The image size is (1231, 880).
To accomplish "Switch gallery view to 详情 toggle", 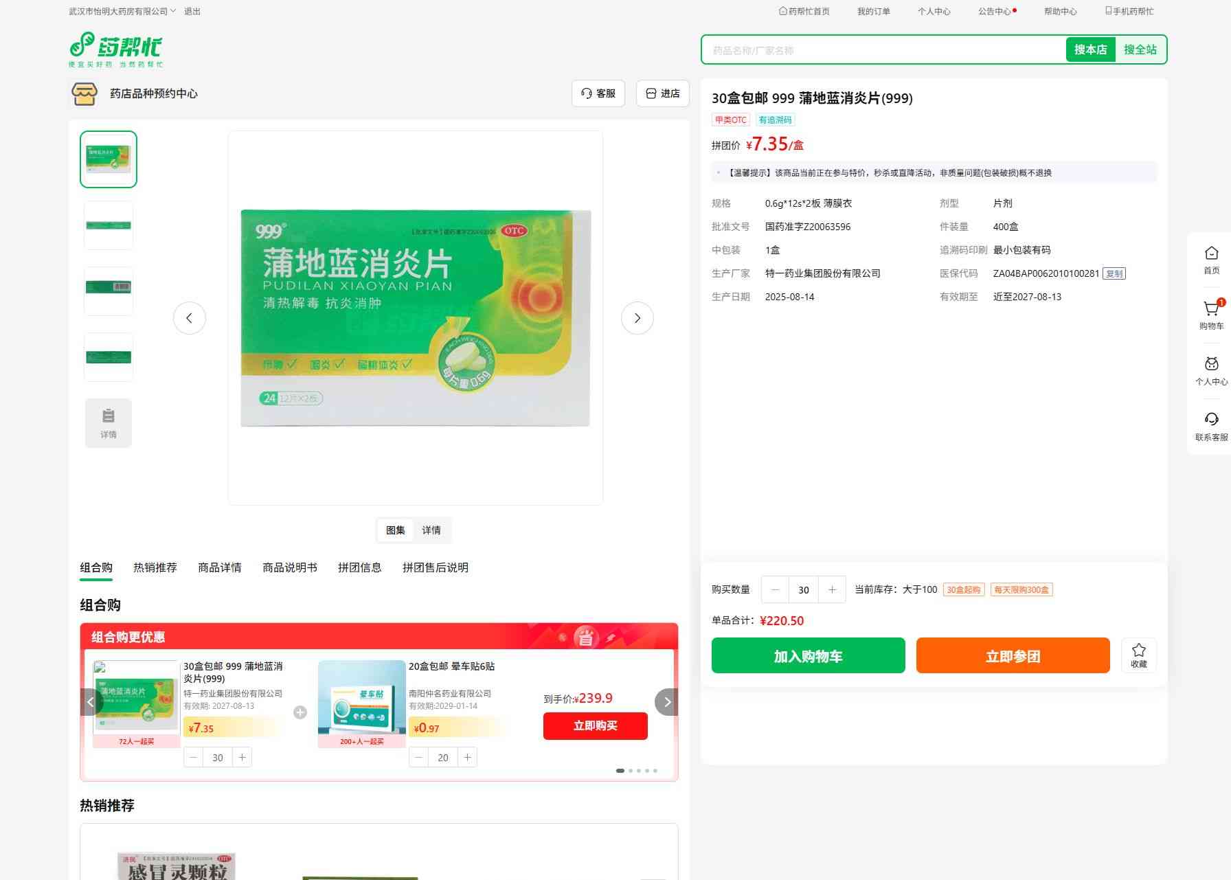I will point(431,530).
